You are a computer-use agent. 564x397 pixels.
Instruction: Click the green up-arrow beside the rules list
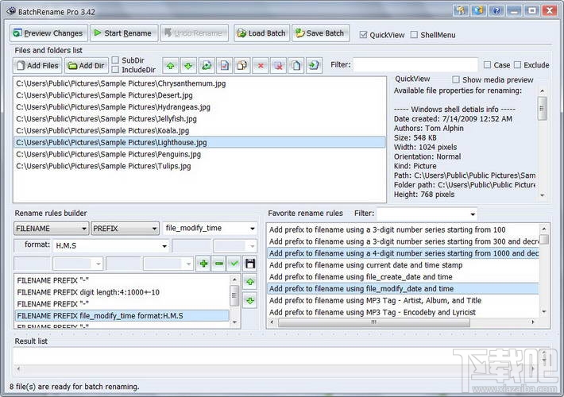[250, 282]
